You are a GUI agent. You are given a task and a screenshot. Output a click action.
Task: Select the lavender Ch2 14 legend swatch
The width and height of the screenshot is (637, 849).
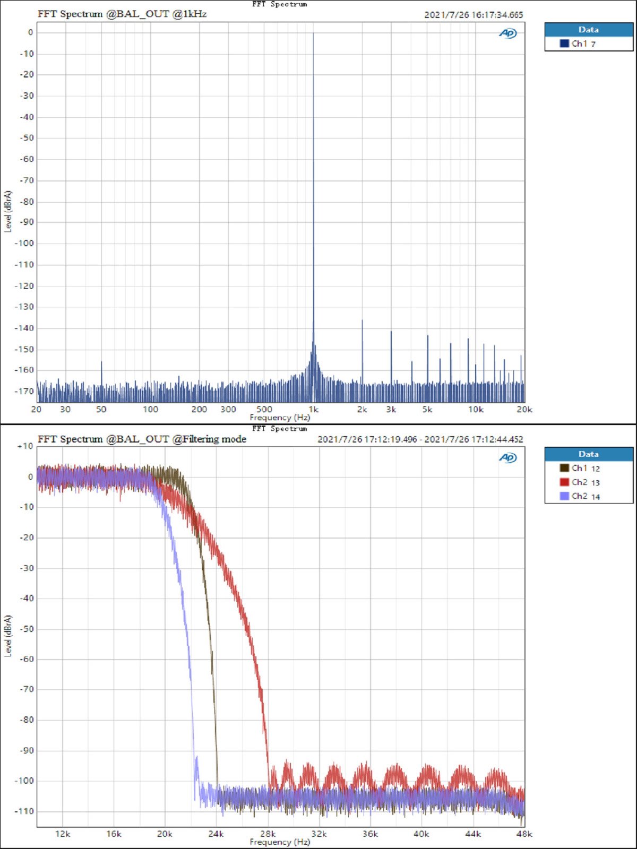(x=564, y=496)
